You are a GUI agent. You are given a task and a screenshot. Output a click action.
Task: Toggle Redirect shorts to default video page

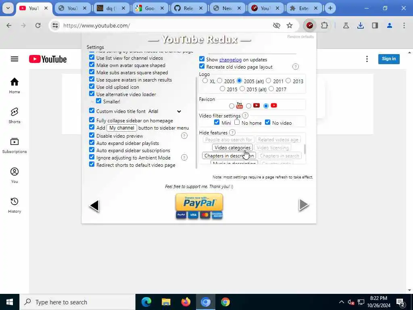pyautogui.click(x=92, y=164)
